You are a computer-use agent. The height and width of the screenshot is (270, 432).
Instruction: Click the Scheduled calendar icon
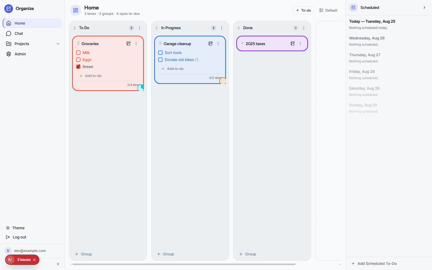[353, 8]
